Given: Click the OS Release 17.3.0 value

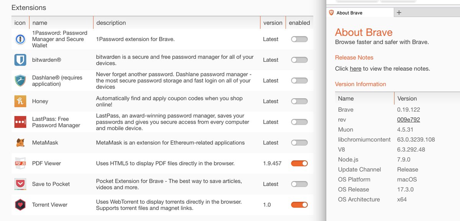Looking at the screenshot, I should (x=405, y=190).
